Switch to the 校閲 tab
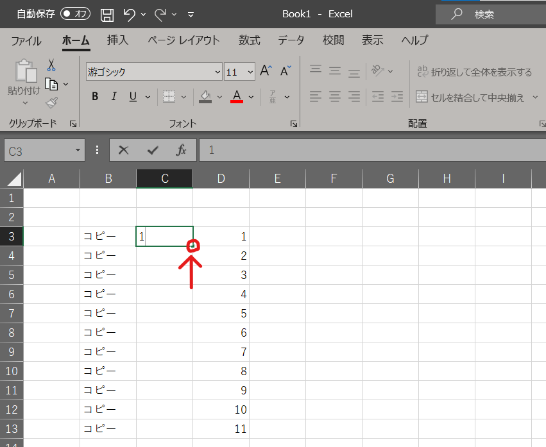Image resolution: width=546 pixels, height=447 pixels. tap(333, 40)
